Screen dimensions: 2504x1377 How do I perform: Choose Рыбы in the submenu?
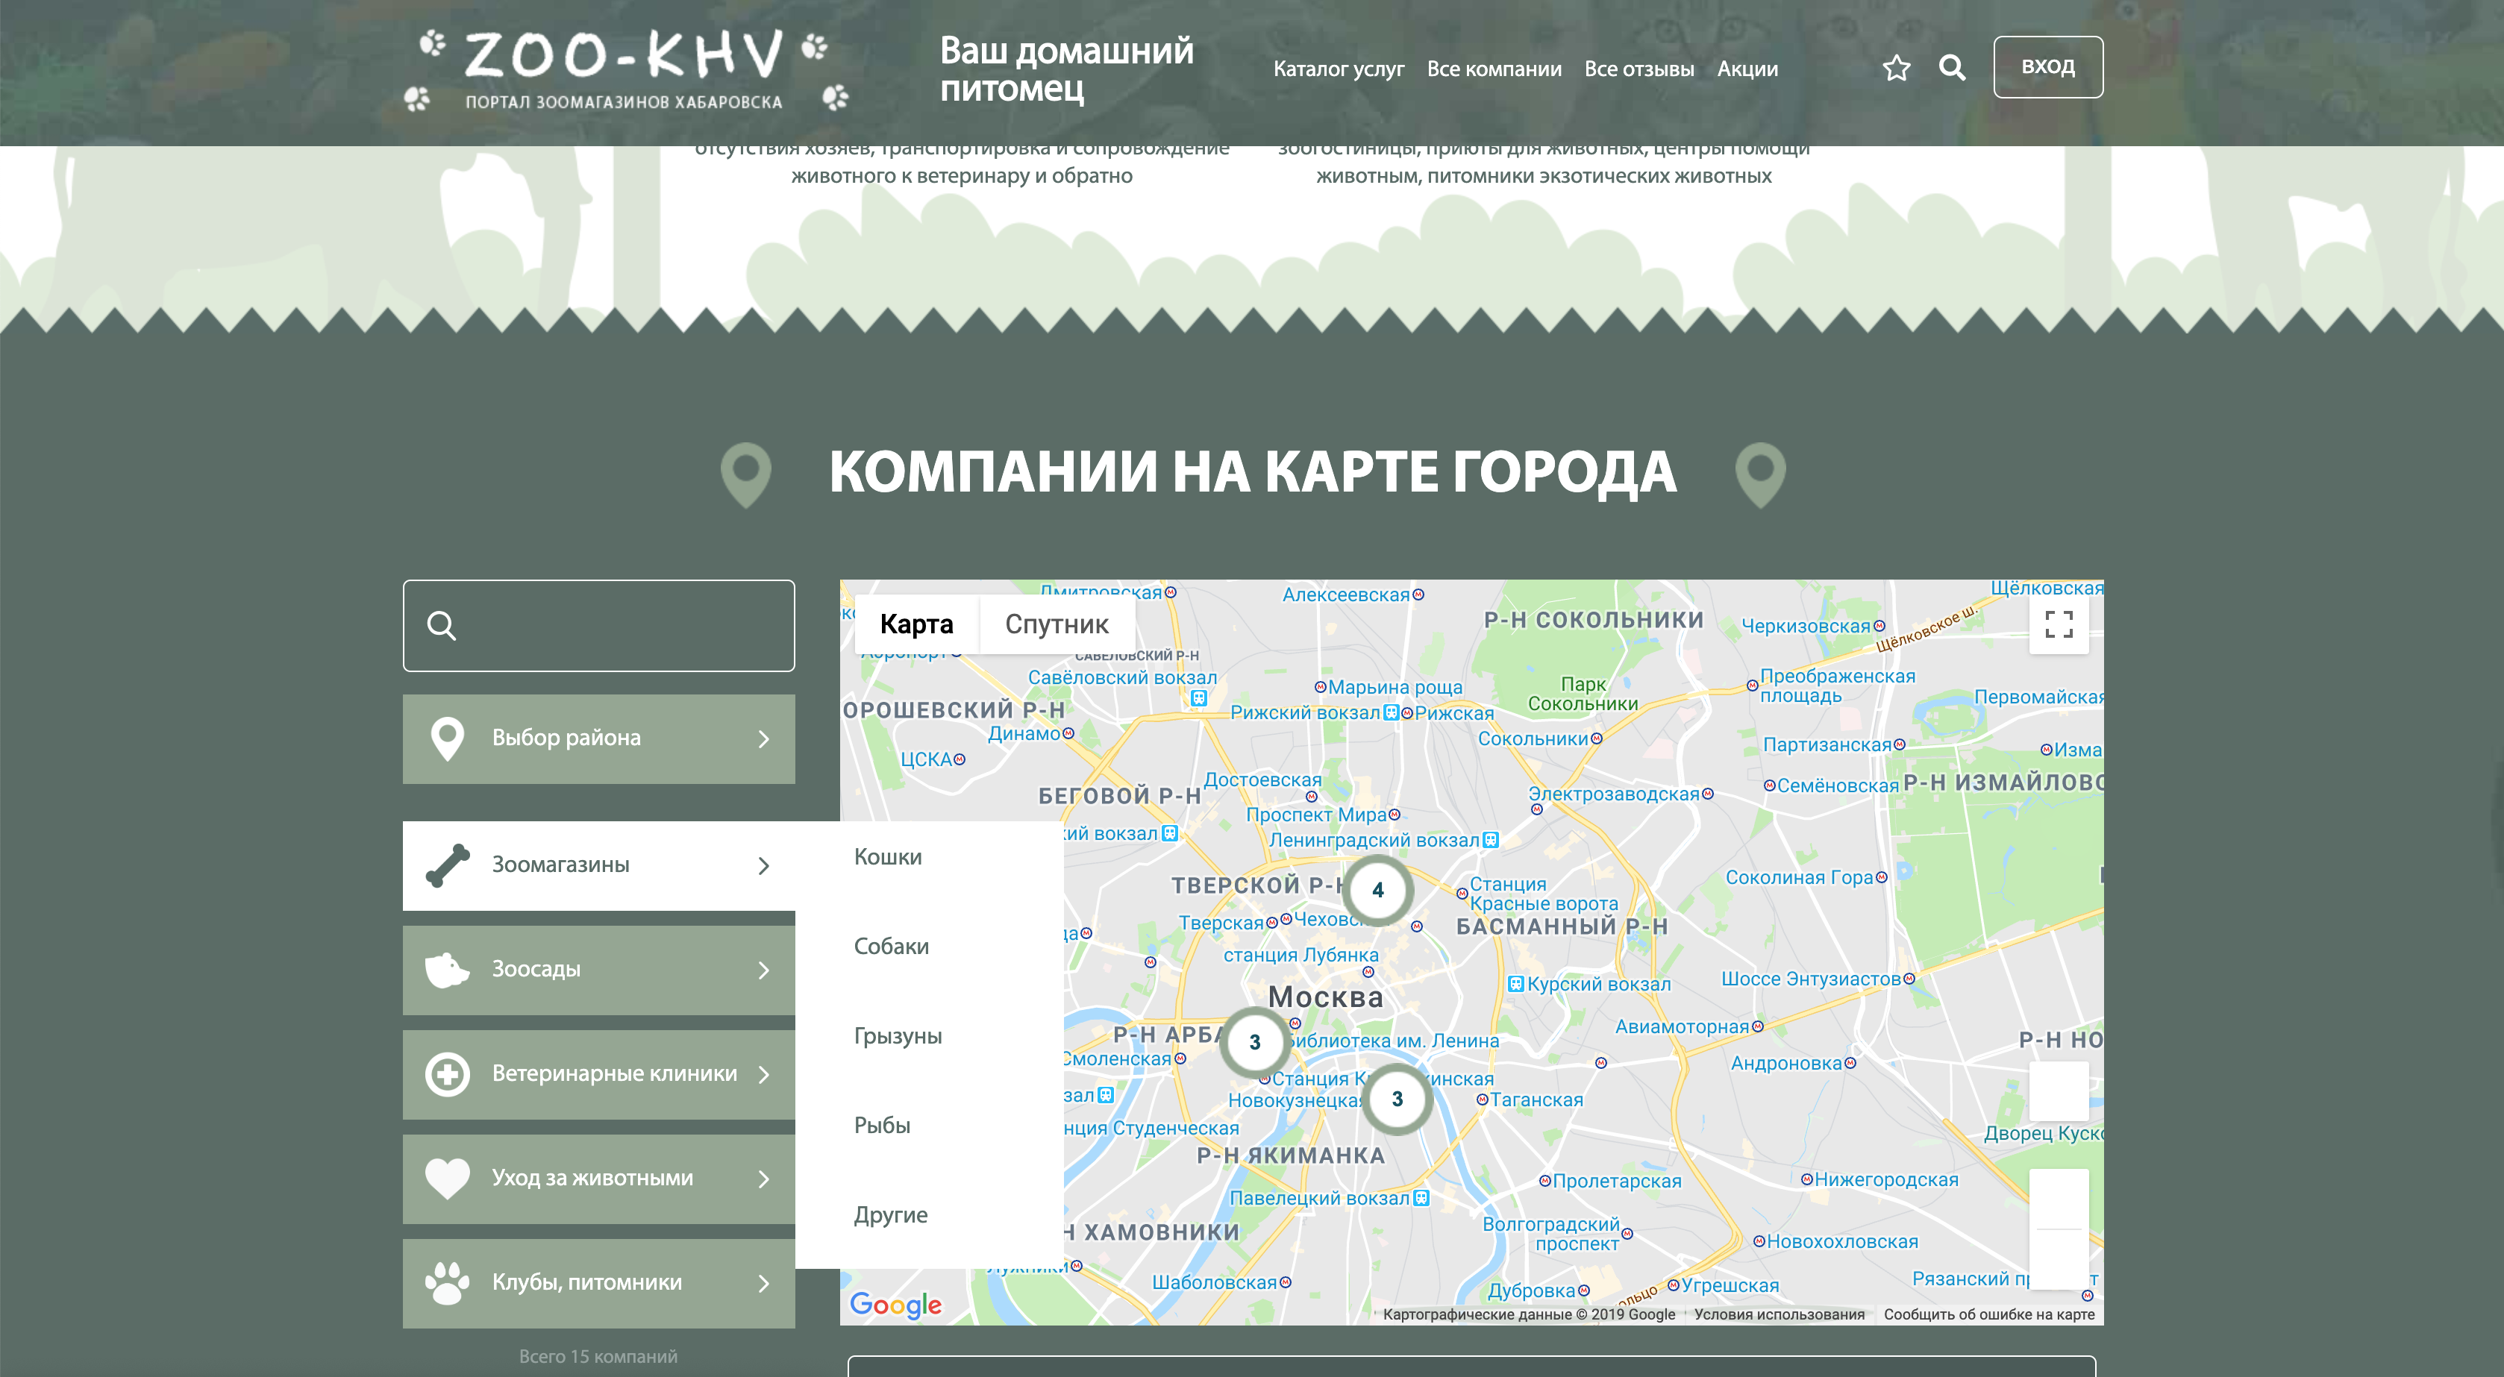pyautogui.click(x=883, y=1126)
